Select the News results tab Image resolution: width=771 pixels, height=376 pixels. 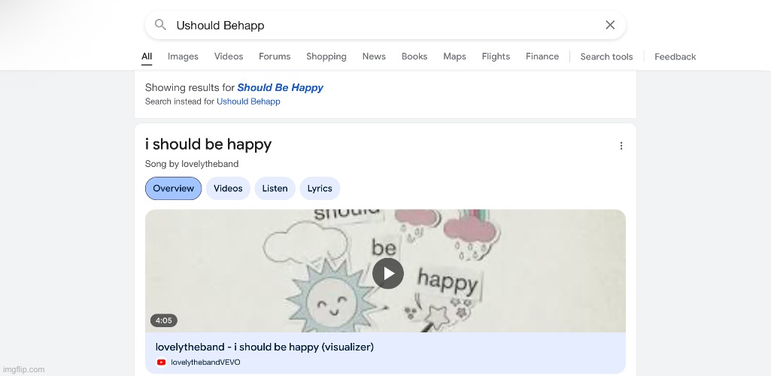click(374, 56)
